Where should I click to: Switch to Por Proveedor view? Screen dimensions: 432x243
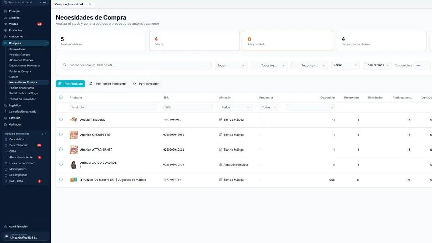145,84
